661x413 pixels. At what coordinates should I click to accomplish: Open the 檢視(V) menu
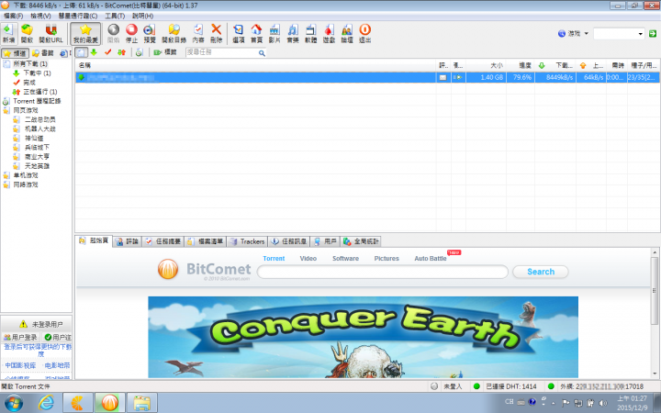click(x=40, y=16)
